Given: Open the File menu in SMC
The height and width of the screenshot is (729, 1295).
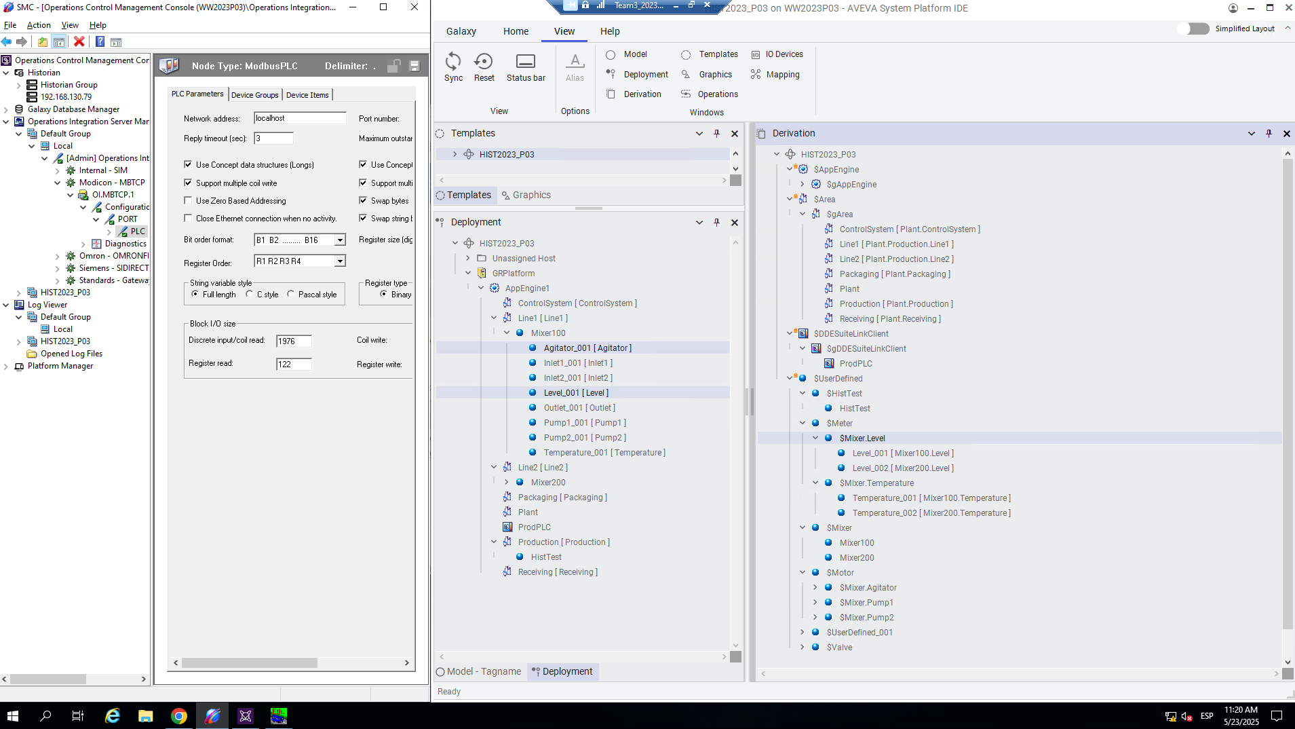Looking at the screenshot, I should (10, 25).
